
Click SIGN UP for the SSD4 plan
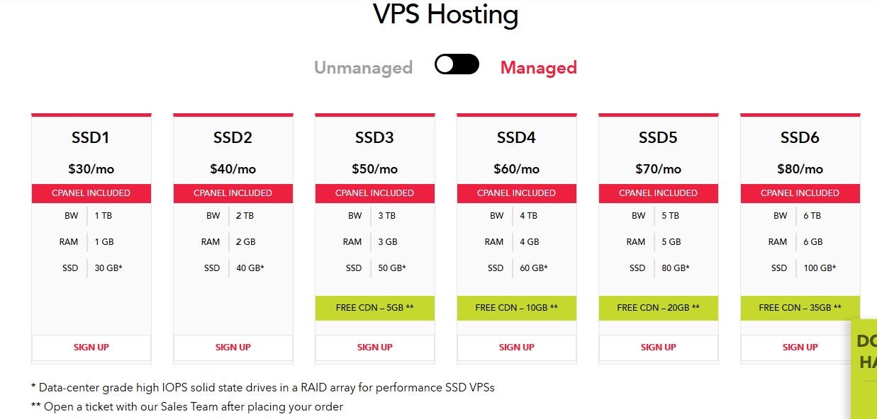click(x=517, y=348)
